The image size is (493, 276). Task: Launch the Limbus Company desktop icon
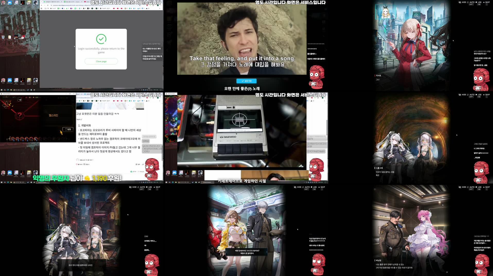(x=23, y=80)
